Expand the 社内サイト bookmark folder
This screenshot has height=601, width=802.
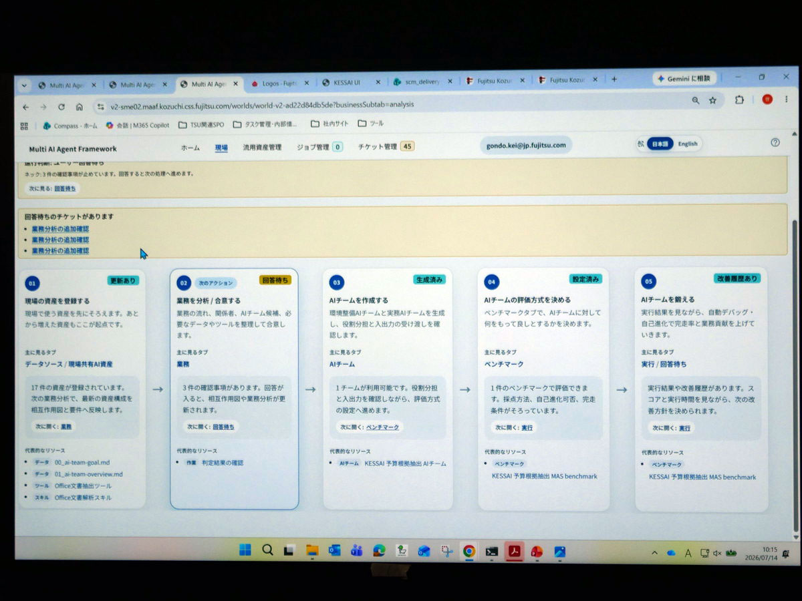[x=329, y=124]
